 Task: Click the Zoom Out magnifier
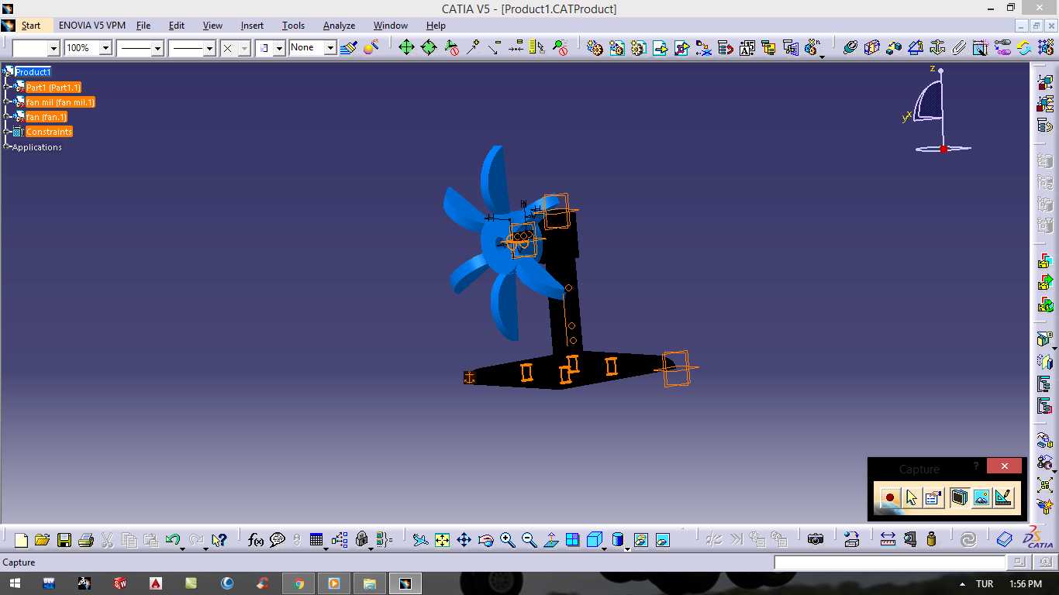529,540
